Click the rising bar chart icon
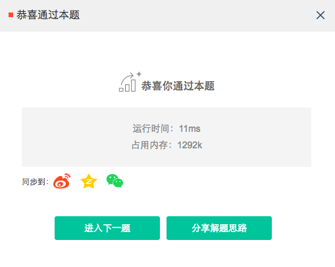Screen dimensions: 335x267 coord(127,82)
